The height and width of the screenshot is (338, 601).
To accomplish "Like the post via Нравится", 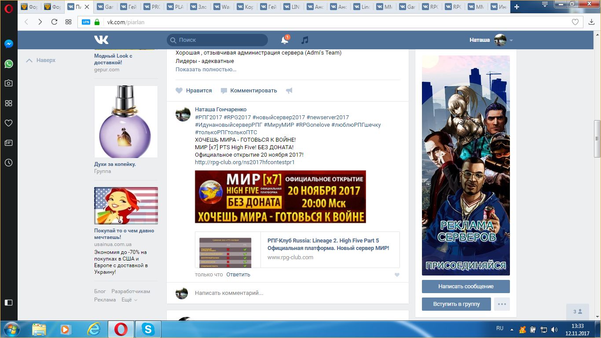I will click(194, 91).
